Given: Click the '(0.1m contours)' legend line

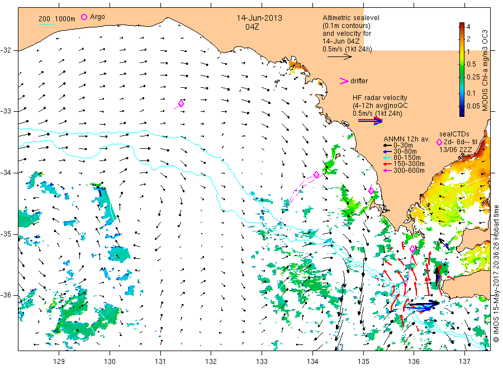Looking at the screenshot, I should pyautogui.click(x=347, y=26).
